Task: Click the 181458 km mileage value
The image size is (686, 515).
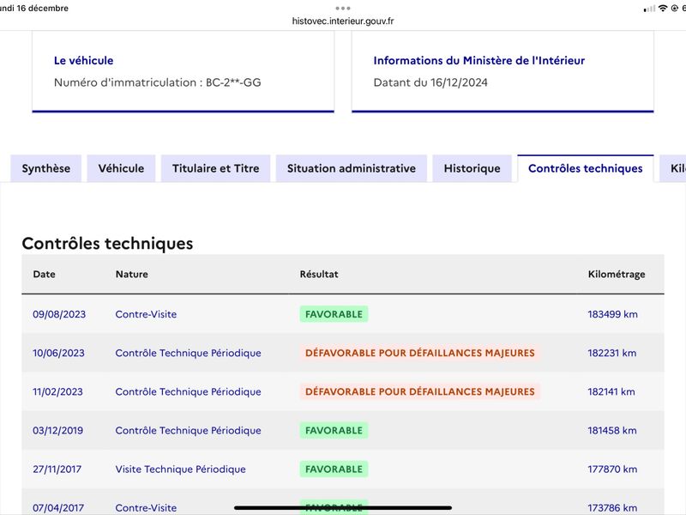Action: 612,431
